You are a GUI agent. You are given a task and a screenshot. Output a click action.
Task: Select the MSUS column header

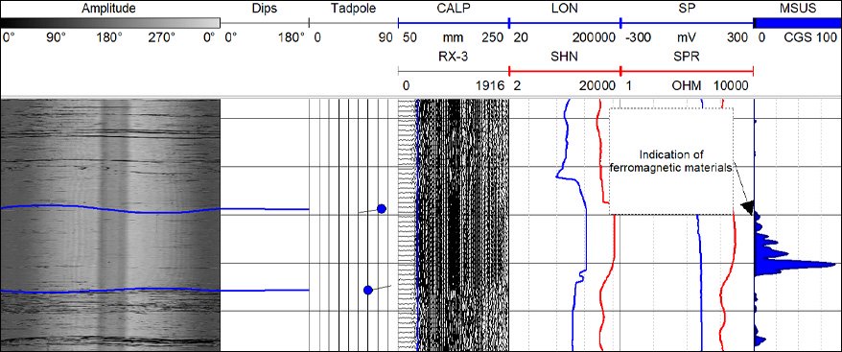coord(798,9)
